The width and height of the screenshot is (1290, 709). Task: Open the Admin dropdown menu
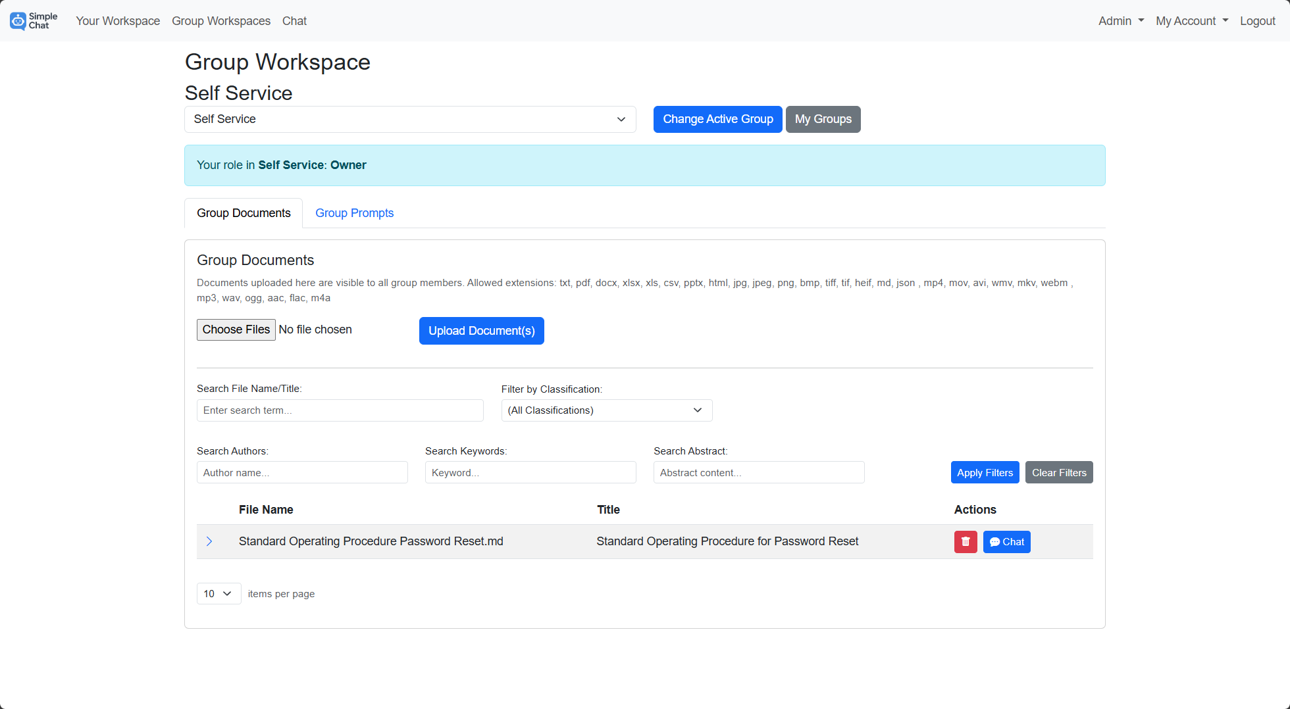1120,20
